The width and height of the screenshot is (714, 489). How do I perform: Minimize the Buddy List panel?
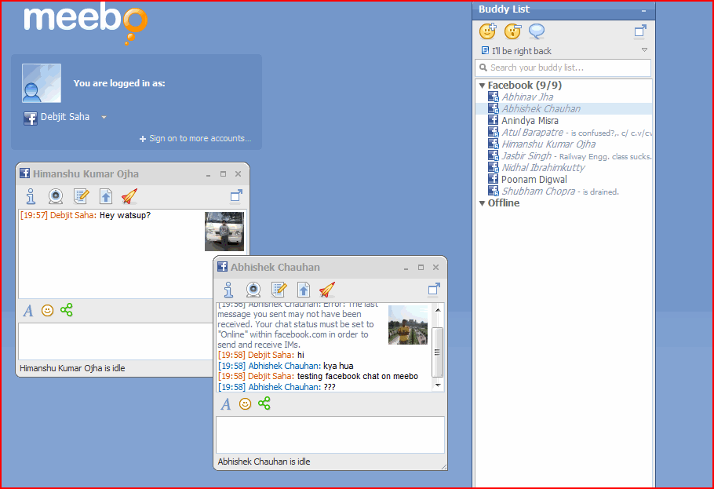(644, 10)
